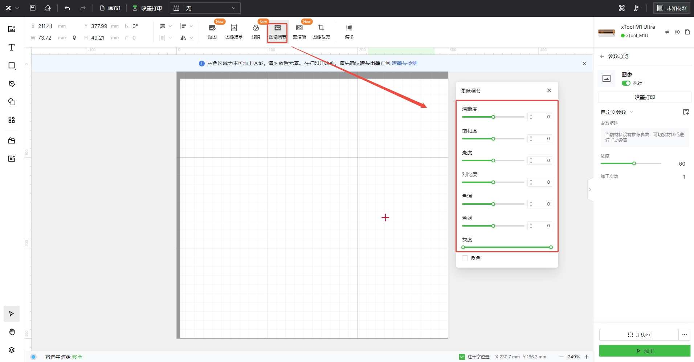694x362 pixels.
Task: Collapse the right panel arrow
Action: [590, 190]
